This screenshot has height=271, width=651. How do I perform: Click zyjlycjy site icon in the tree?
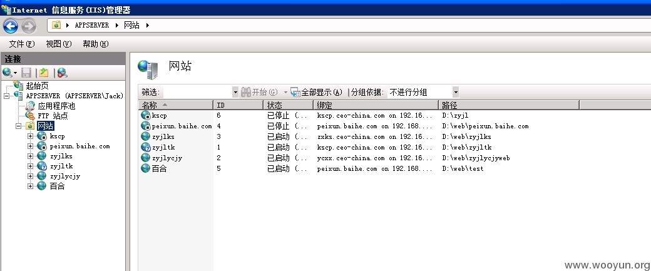point(42,176)
